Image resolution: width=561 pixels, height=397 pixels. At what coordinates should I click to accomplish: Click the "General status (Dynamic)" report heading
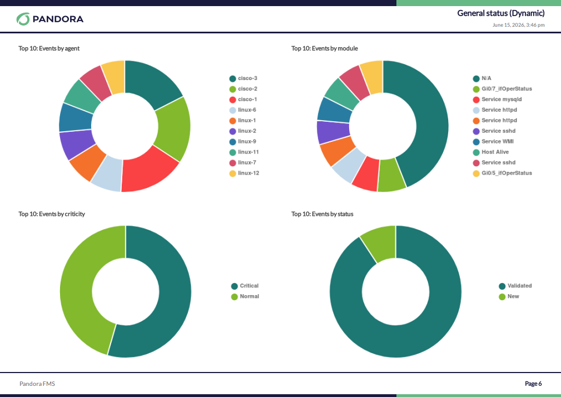pos(501,13)
